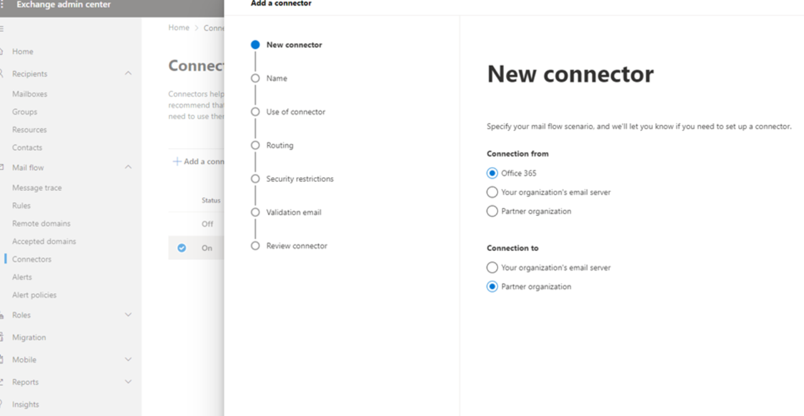Pick Partner organization under Connection to
The image size is (804, 416).
pyautogui.click(x=492, y=287)
